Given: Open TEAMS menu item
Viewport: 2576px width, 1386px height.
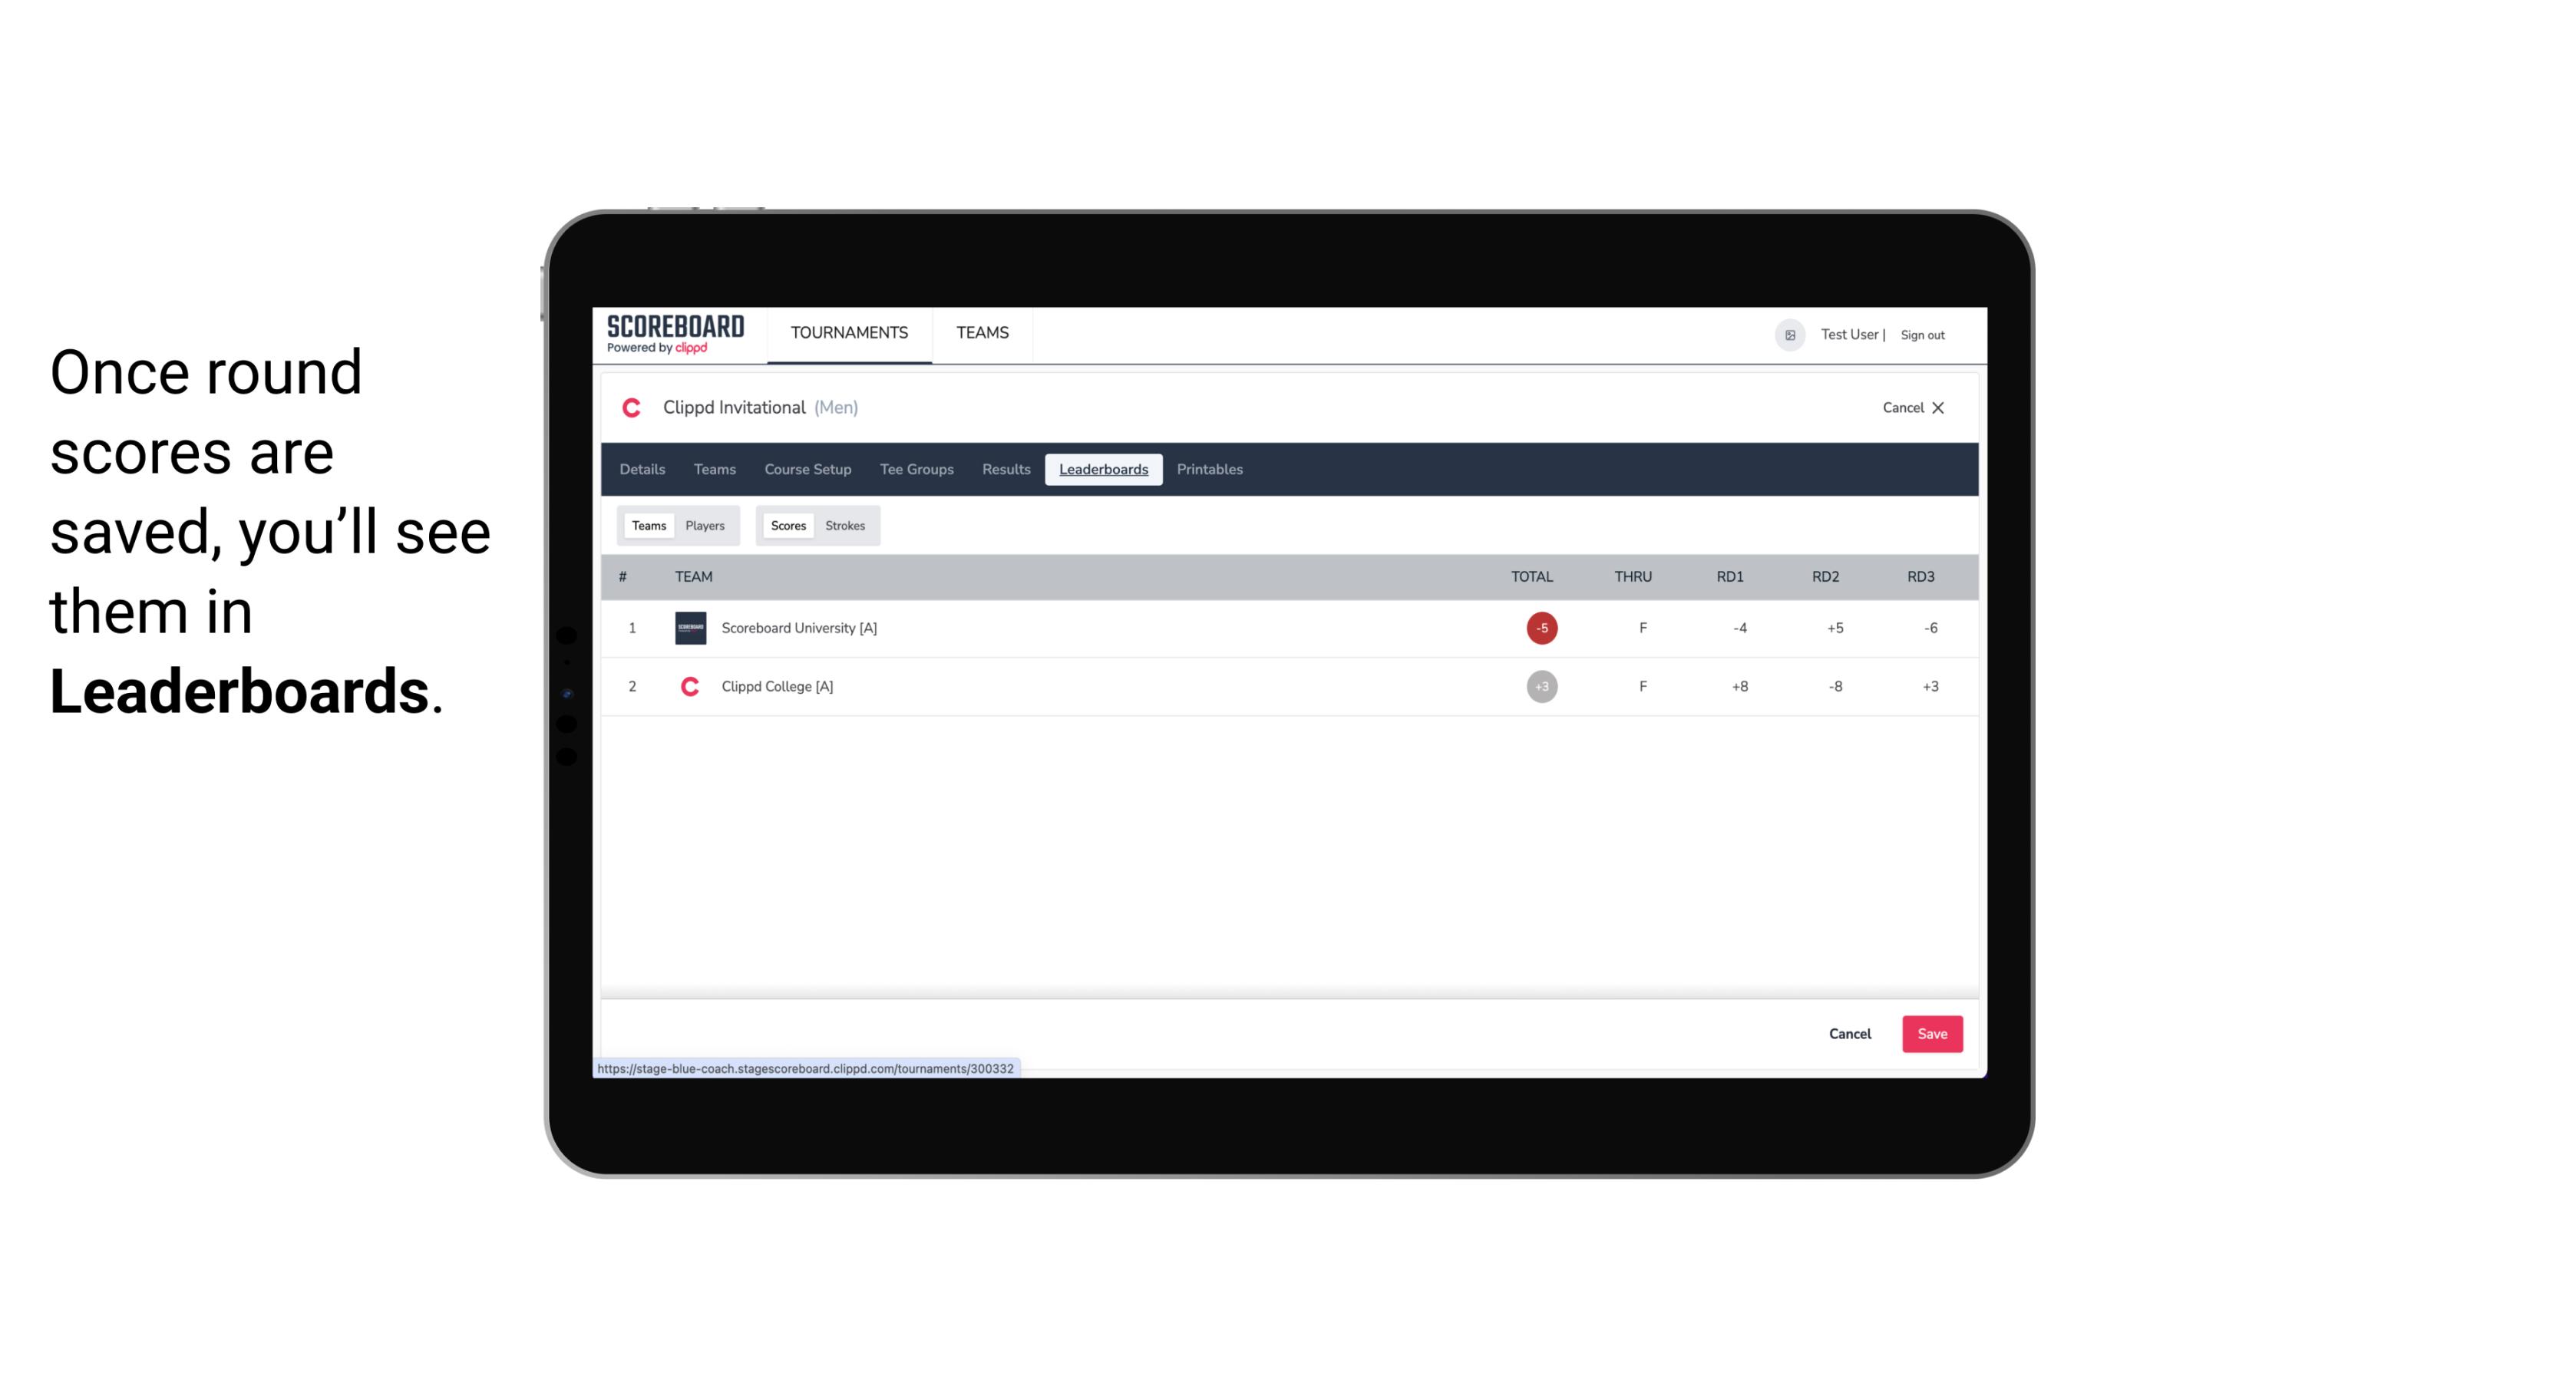Looking at the screenshot, I should coord(983,333).
